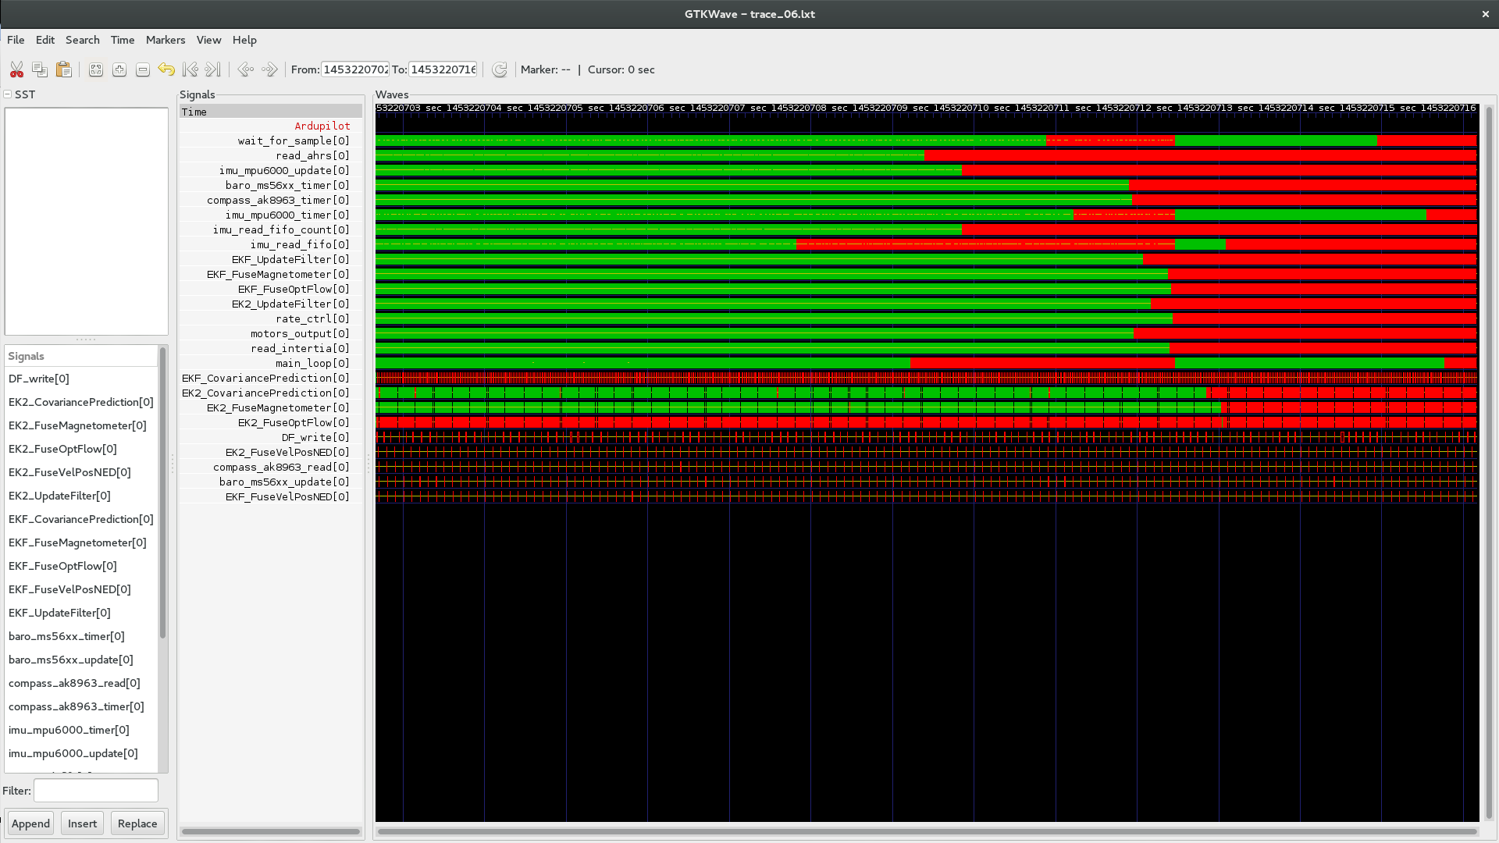Image resolution: width=1499 pixels, height=843 pixels.
Task: Select EKF_UpdateFilter[0] in the signal list
Action: click(59, 613)
